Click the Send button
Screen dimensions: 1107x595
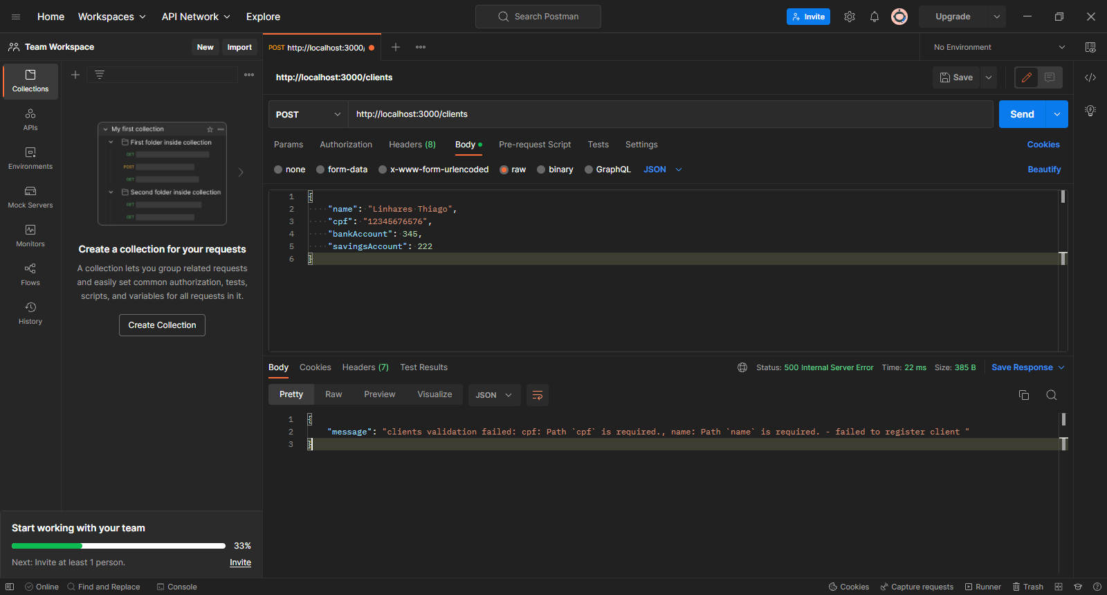tap(1022, 114)
